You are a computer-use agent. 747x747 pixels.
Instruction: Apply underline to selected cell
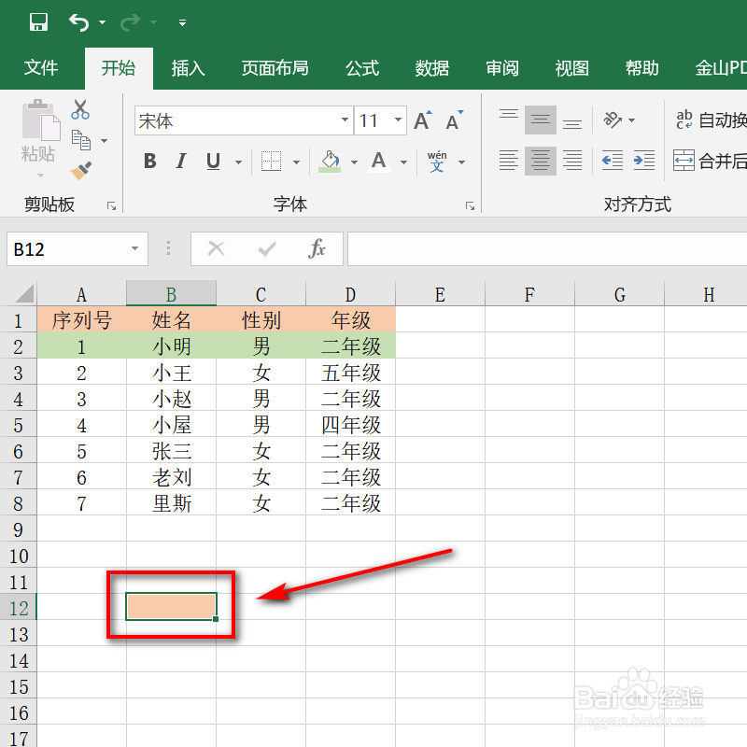tap(213, 161)
